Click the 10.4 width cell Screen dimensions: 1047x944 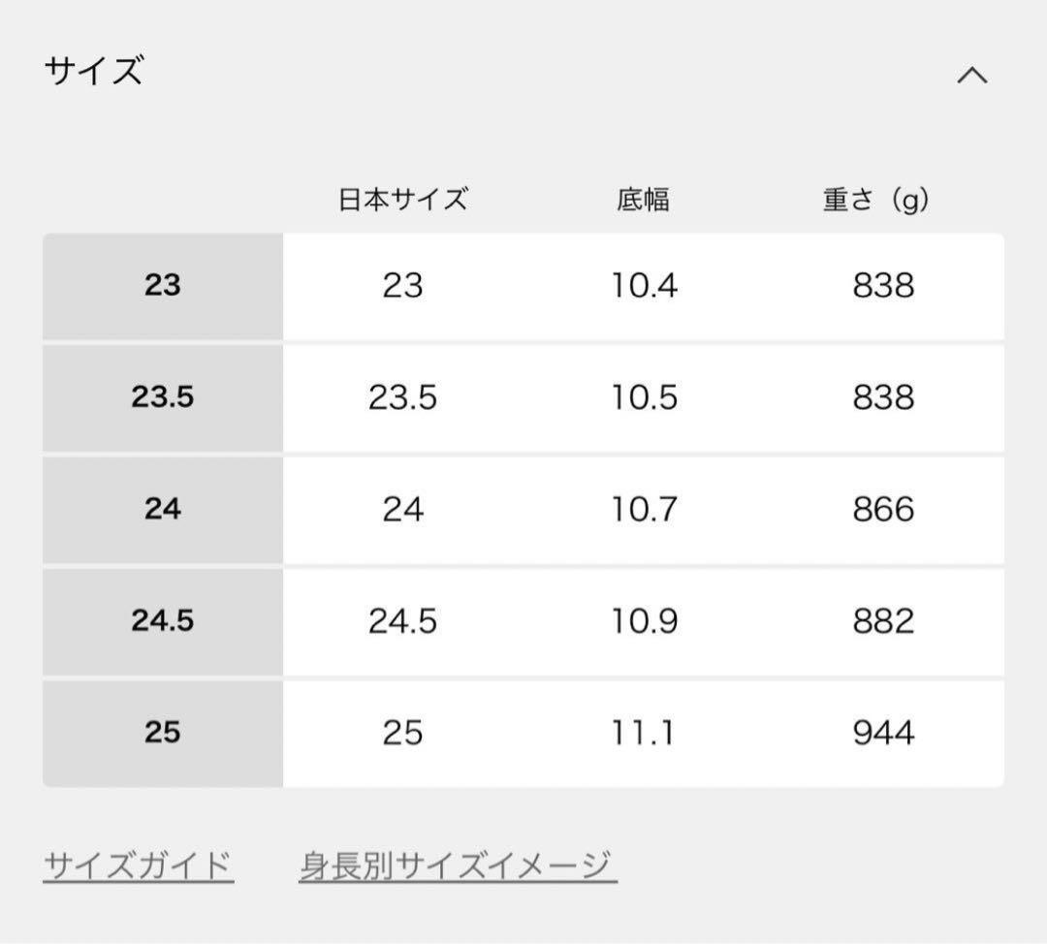[x=644, y=286]
